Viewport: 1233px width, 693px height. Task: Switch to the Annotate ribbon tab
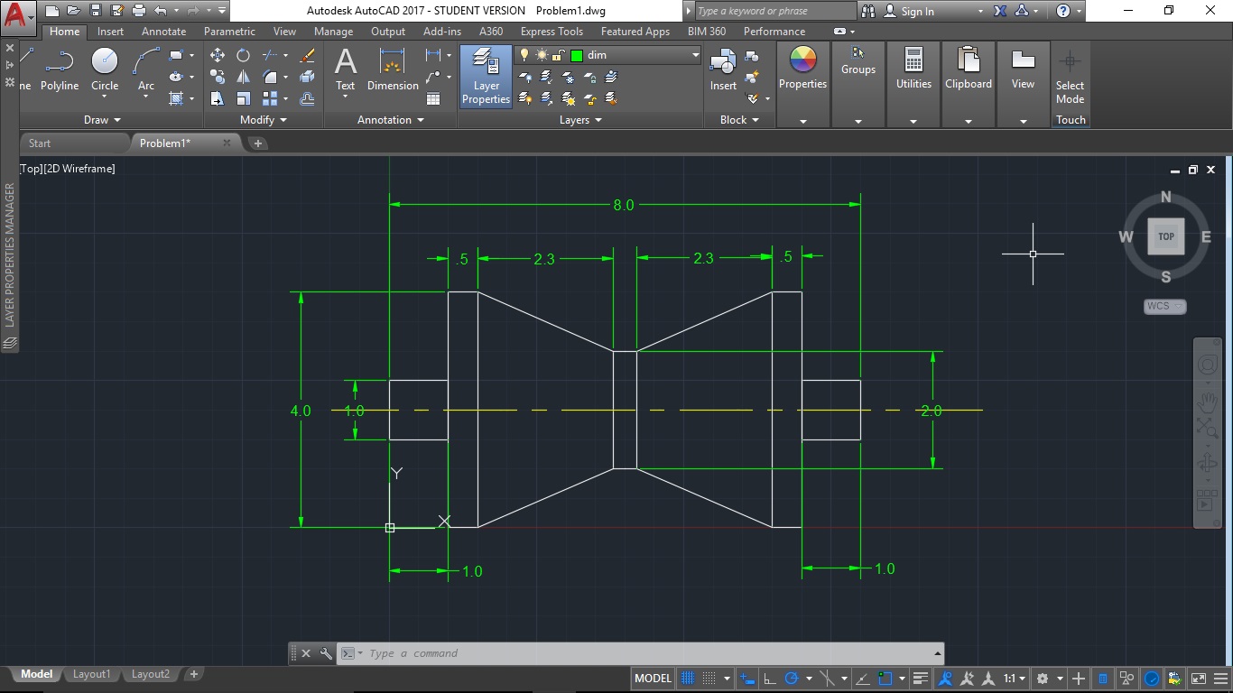point(163,31)
